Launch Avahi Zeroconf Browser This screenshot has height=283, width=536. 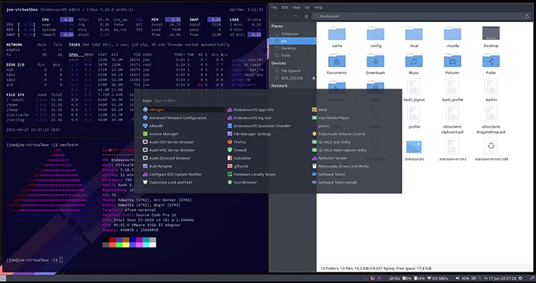(x=167, y=158)
